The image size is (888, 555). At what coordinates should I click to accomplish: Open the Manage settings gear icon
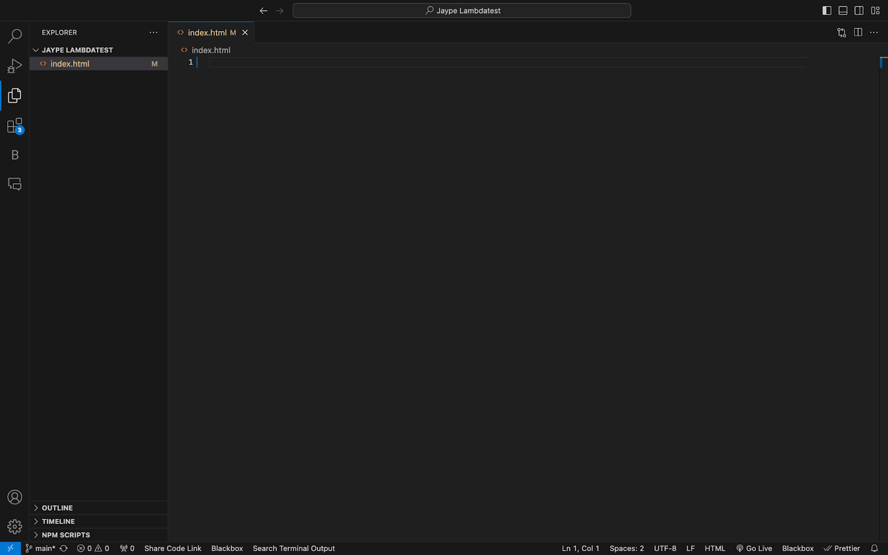14,526
